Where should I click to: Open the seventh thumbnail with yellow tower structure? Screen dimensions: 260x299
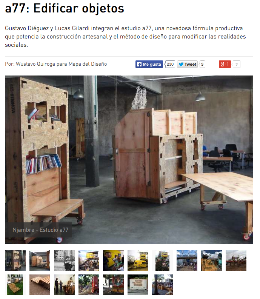tap(162, 260)
